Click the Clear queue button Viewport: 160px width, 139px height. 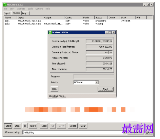coord(83,126)
